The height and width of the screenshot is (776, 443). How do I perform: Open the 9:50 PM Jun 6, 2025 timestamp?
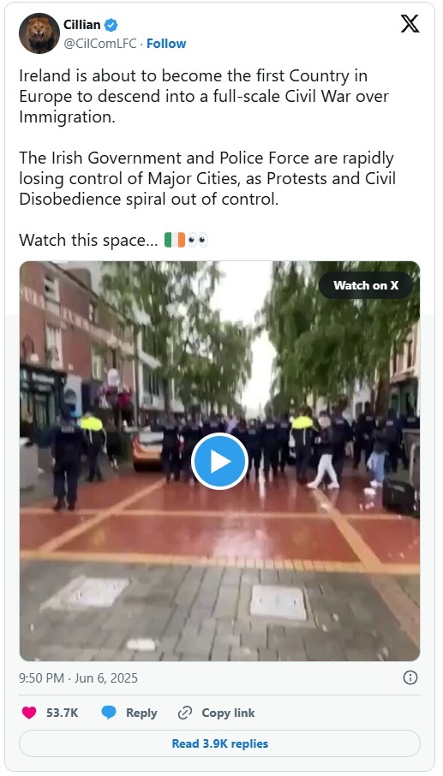tap(78, 678)
